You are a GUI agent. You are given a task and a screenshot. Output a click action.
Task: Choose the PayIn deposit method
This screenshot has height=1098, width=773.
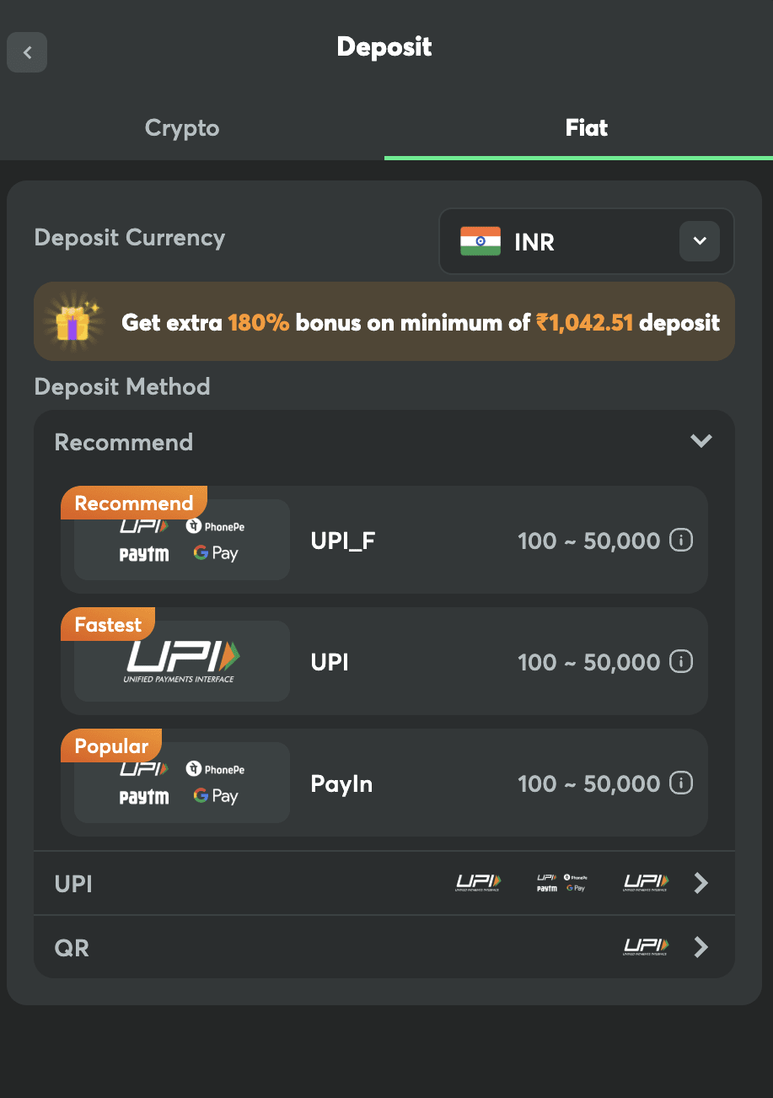(x=384, y=783)
